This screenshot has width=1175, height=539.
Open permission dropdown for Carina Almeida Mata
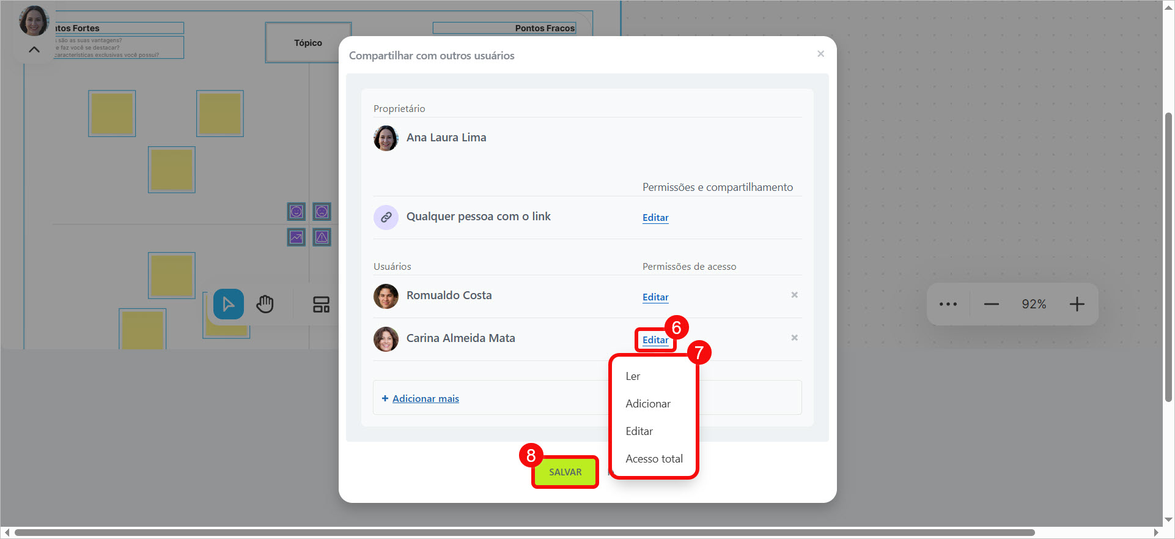tap(655, 340)
